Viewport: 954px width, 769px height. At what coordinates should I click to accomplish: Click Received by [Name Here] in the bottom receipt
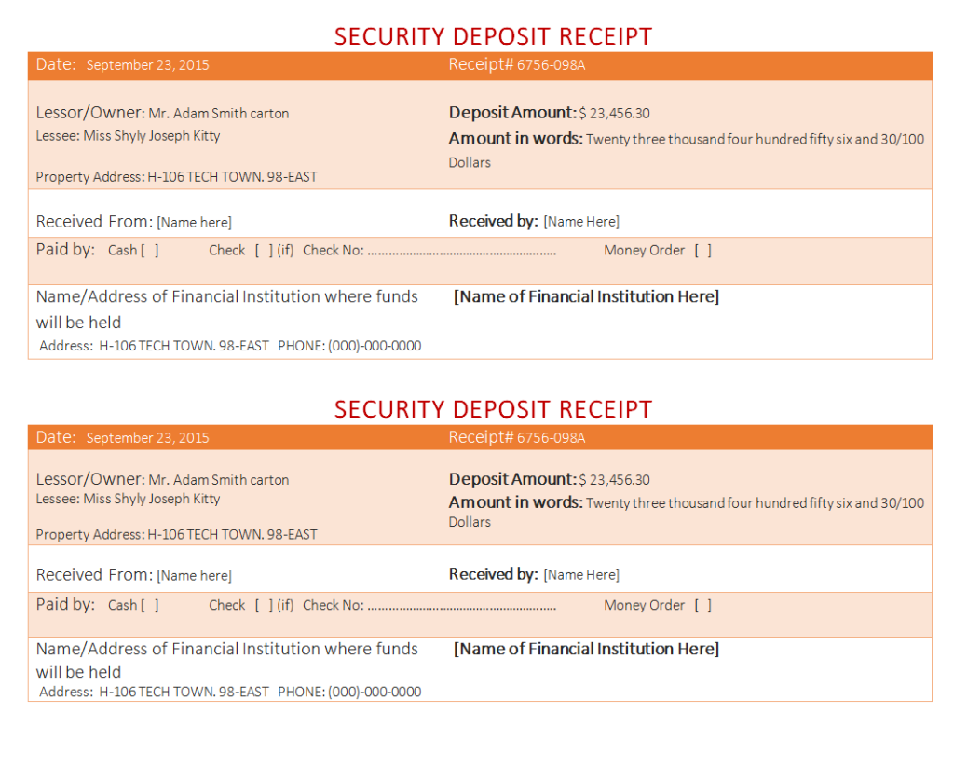tap(581, 575)
